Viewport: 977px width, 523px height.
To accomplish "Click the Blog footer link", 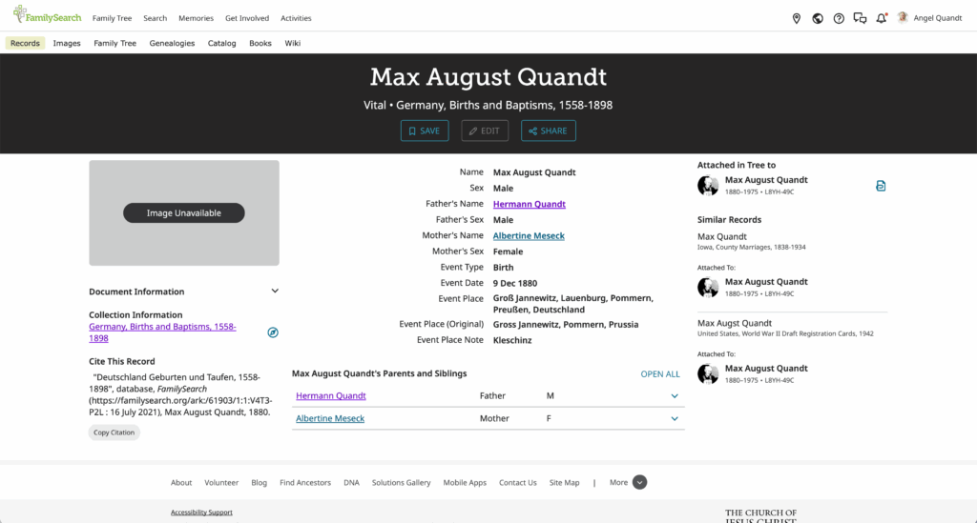I will (x=260, y=483).
